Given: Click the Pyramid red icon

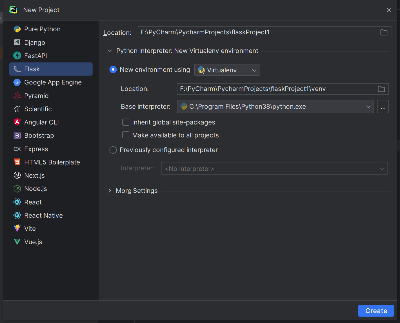Looking at the screenshot, I should point(17,95).
